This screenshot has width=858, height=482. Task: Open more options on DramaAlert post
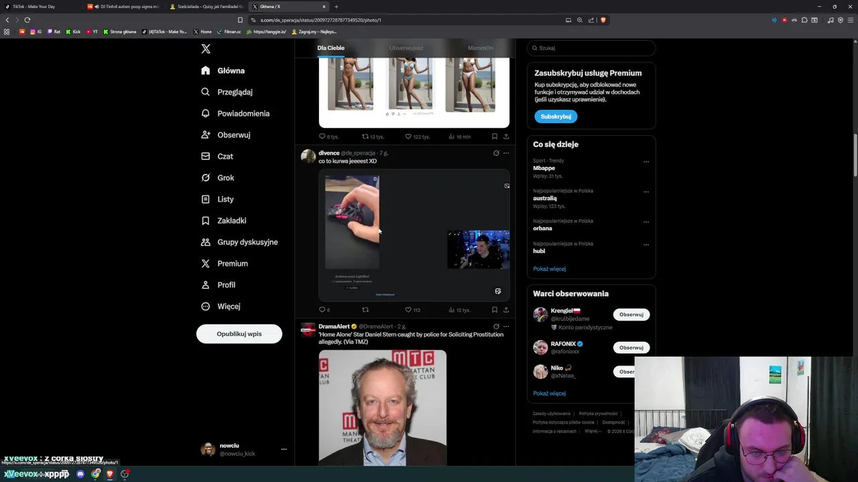506,327
